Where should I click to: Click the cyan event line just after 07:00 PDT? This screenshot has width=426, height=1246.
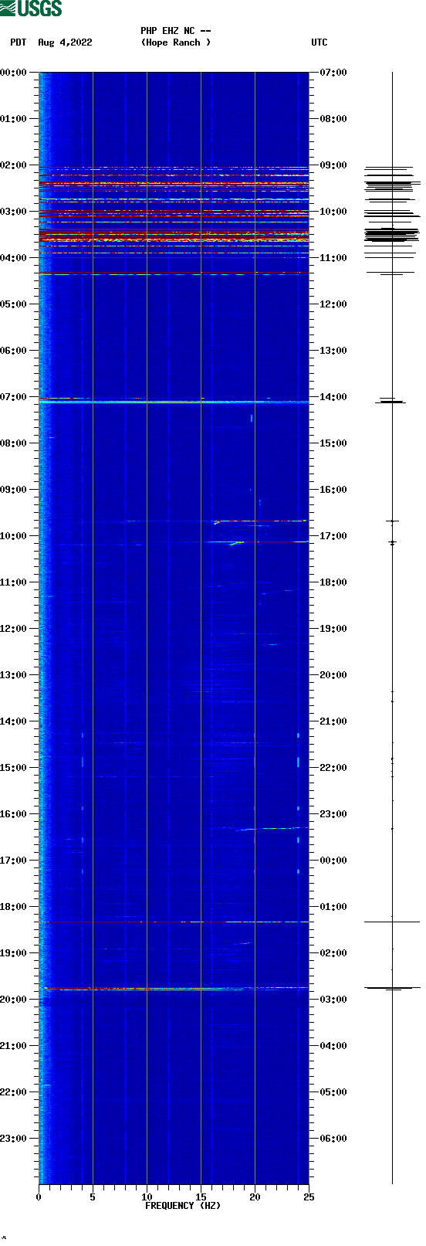pyautogui.click(x=174, y=402)
